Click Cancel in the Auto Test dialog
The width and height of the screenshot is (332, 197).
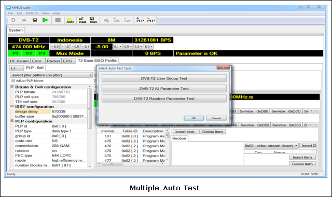click(216, 118)
